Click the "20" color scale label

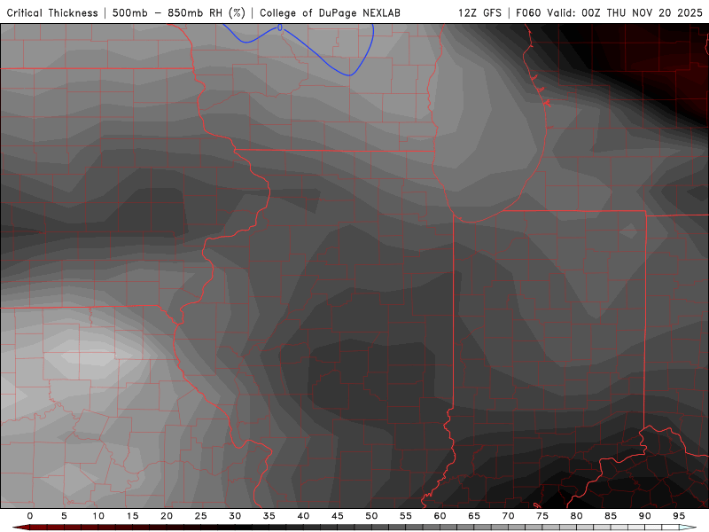pos(167,516)
